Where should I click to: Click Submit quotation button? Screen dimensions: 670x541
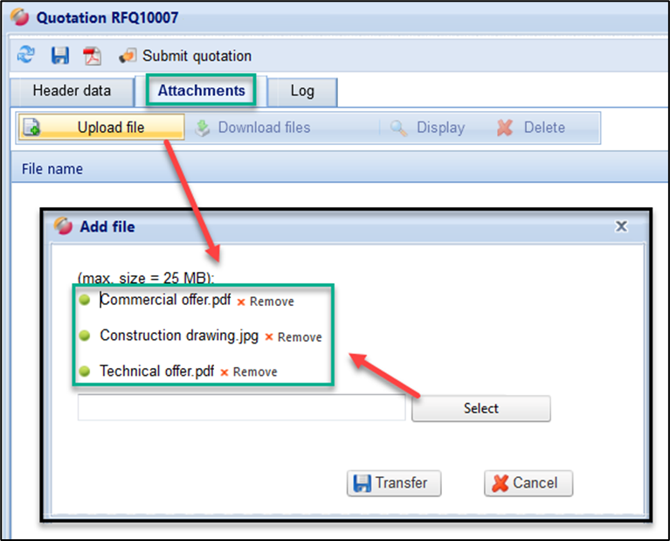[x=186, y=56]
